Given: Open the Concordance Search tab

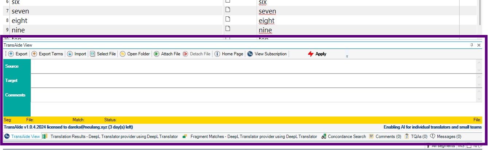Looking at the screenshot, I should [x=343, y=137].
